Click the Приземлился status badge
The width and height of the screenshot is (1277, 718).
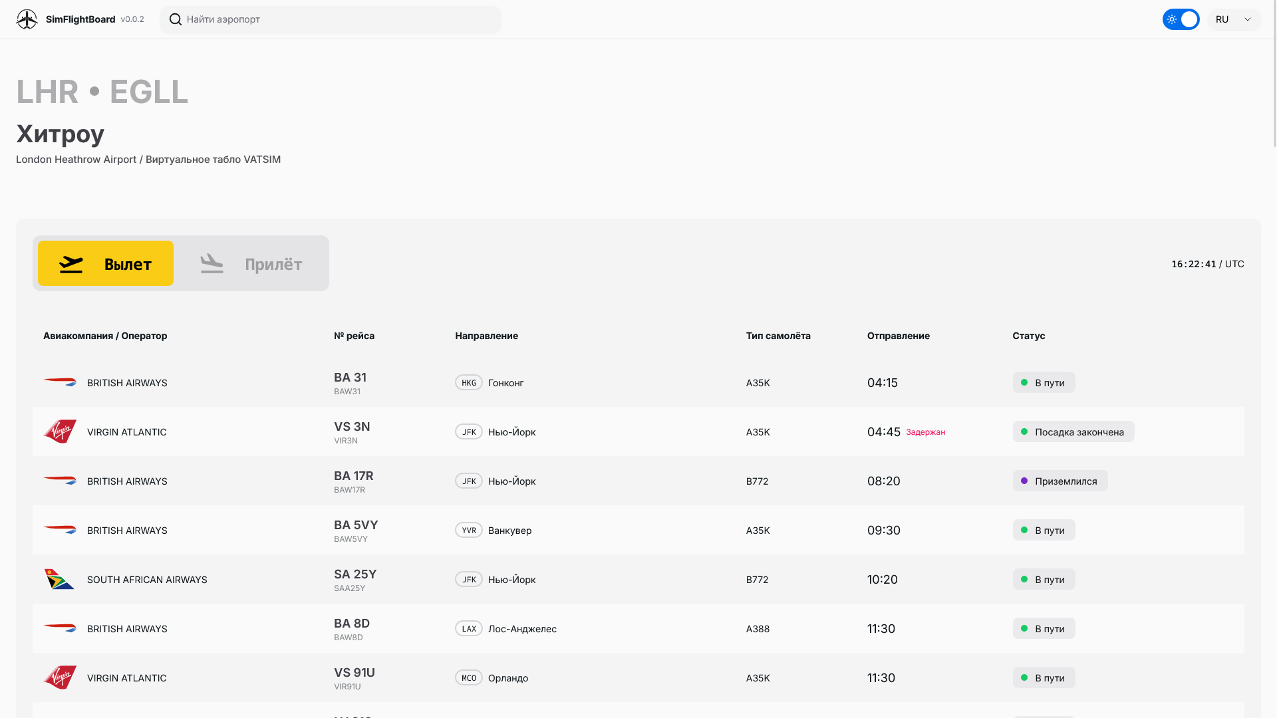coord(1060,481)
